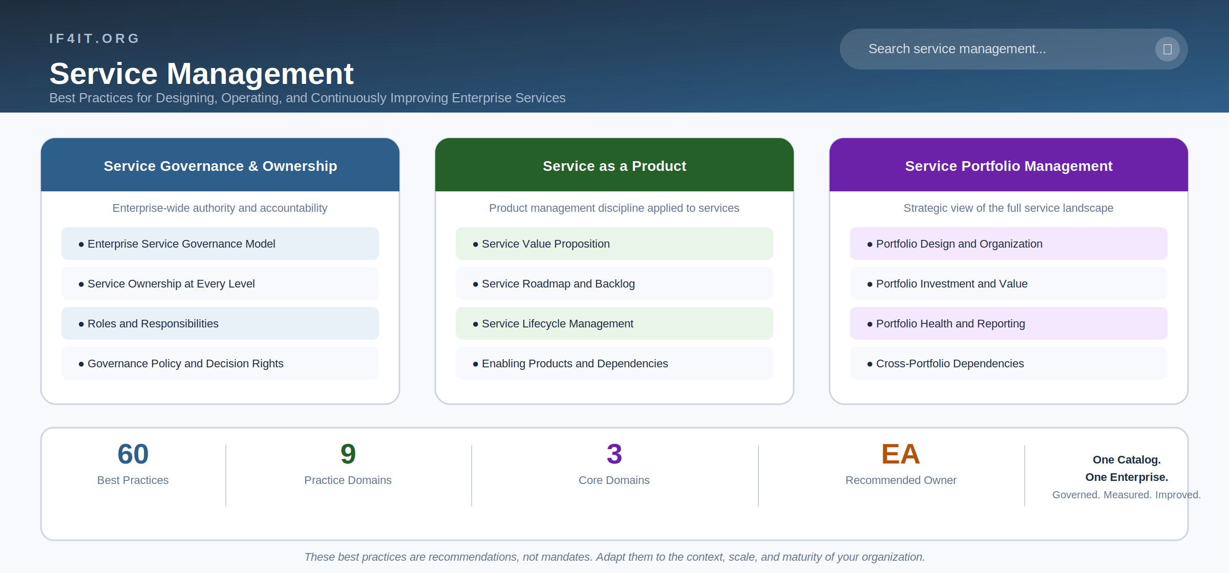Image resolution: width=1229 pixels, height=573 pixels.
Task: Select Service Ownership at Every Level
Action: point(220,283)
